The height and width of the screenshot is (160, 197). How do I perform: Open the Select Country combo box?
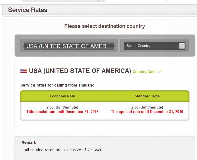154,46
